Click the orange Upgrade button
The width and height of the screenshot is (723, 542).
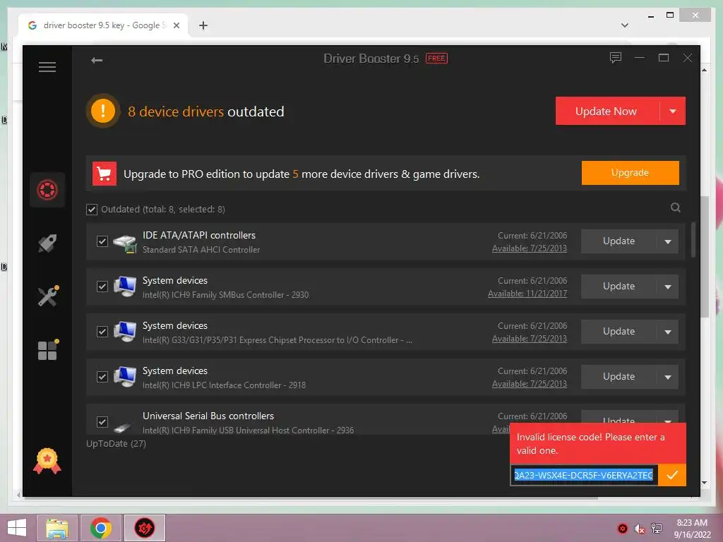click(x=630, y=173)
